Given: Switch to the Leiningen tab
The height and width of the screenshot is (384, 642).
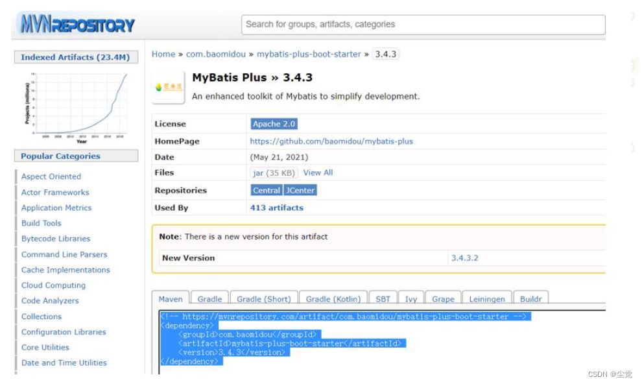Looking at the screenshot, I should coord(487,299).
